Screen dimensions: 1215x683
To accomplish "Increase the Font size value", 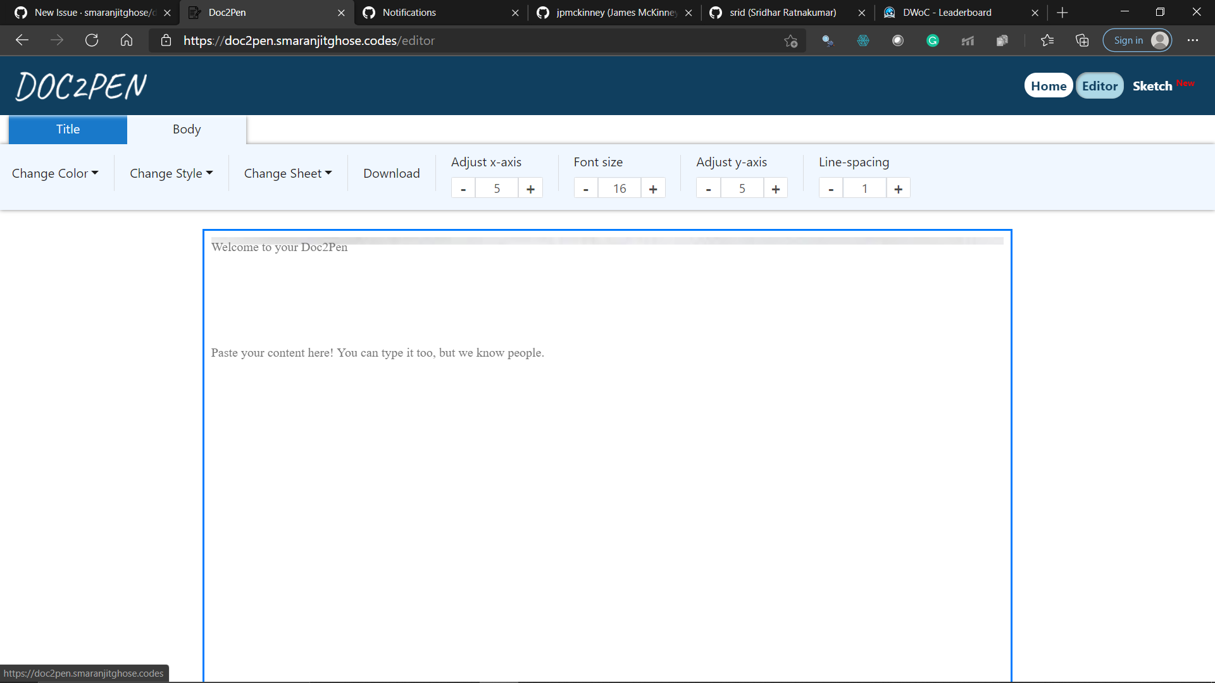I will (653, 188).
